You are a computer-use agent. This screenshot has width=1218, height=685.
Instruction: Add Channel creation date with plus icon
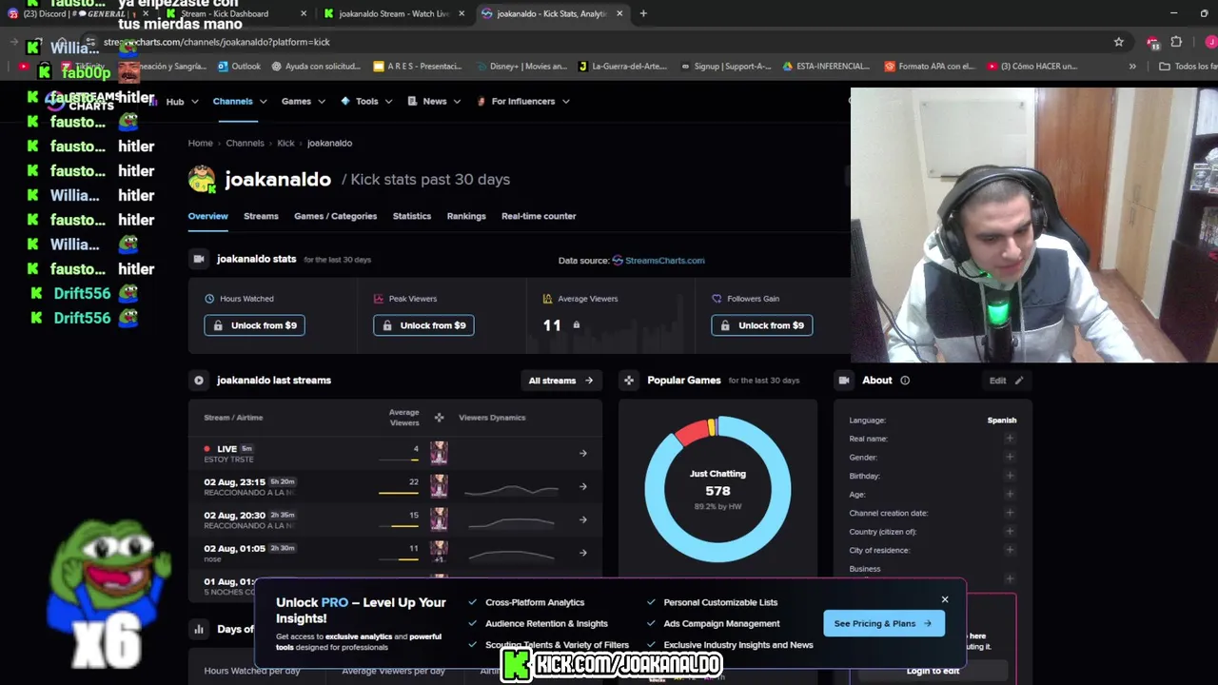1010,513
